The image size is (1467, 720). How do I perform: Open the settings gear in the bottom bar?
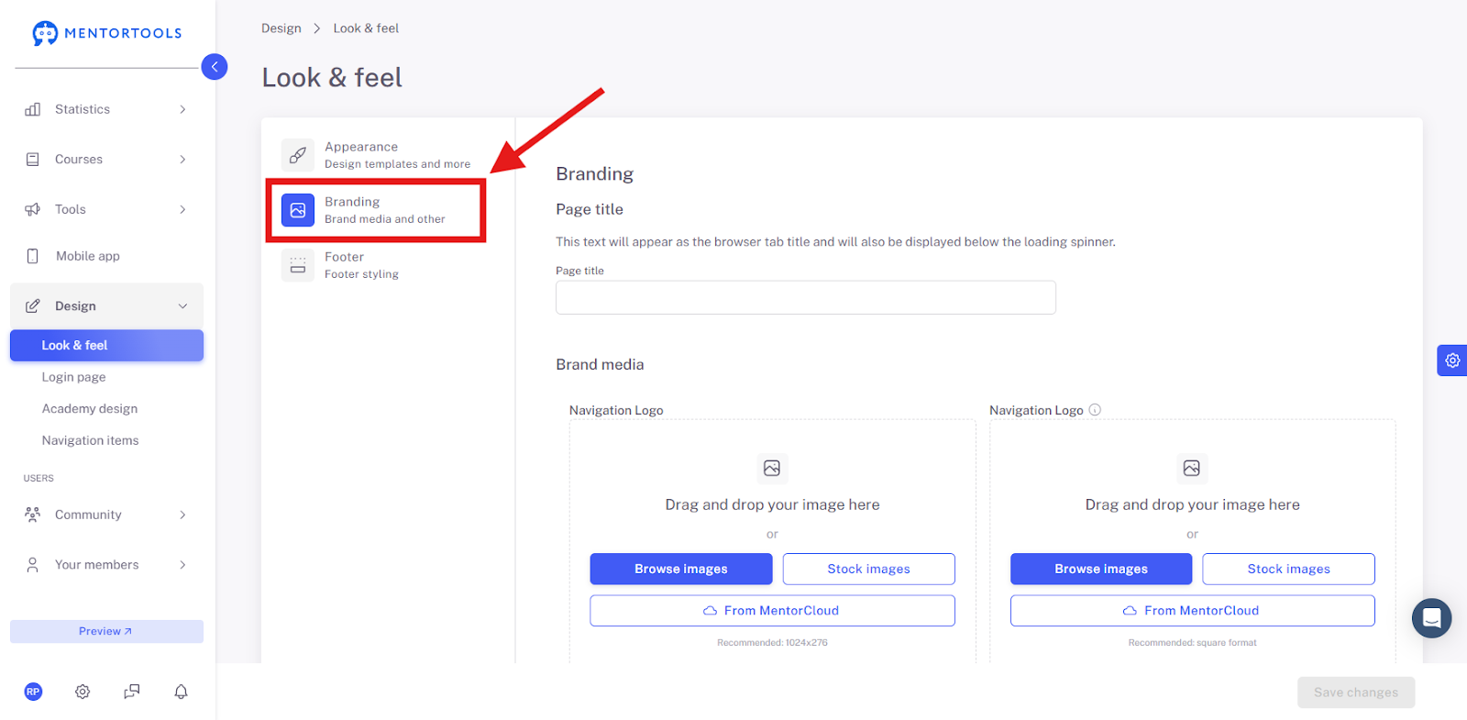point(83,692)
